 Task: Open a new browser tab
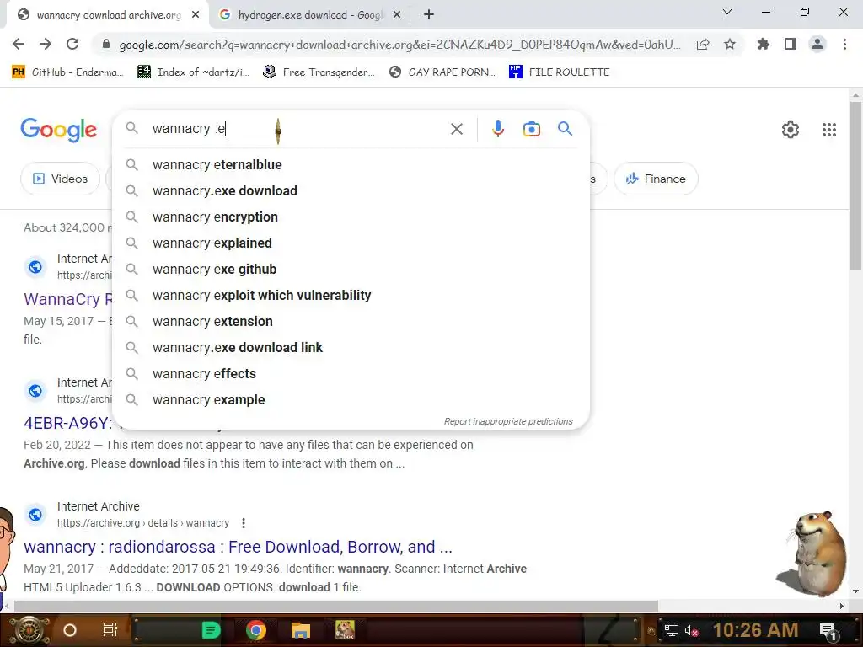click(429, 15)
